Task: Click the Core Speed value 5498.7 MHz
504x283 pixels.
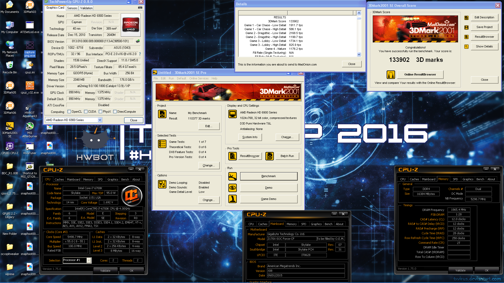Action: [x=75, y=237]
